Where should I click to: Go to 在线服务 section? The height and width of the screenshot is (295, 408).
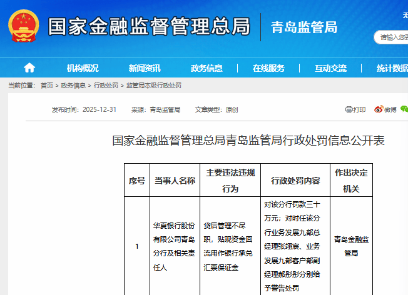click(x=268, y=68)
